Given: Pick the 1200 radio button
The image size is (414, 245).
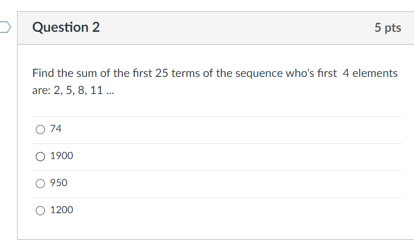Looking at the screenshot, I should tap(40, 210).
